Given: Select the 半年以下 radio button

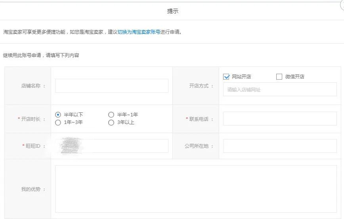Looking at the screenshot, I should coord(58,115).
